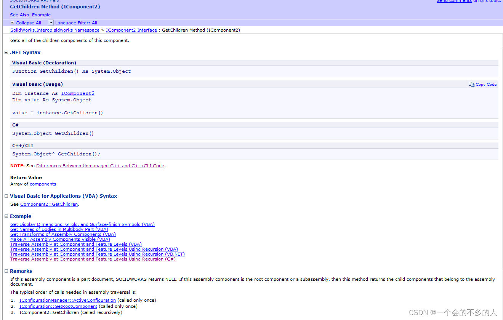This screenshot has width=503, height=320.
Task: Click the Copy Code icon
Action: (471, 85)
